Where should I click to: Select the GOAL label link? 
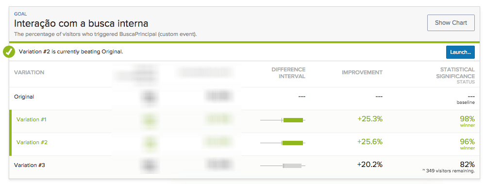click(20, 14)
